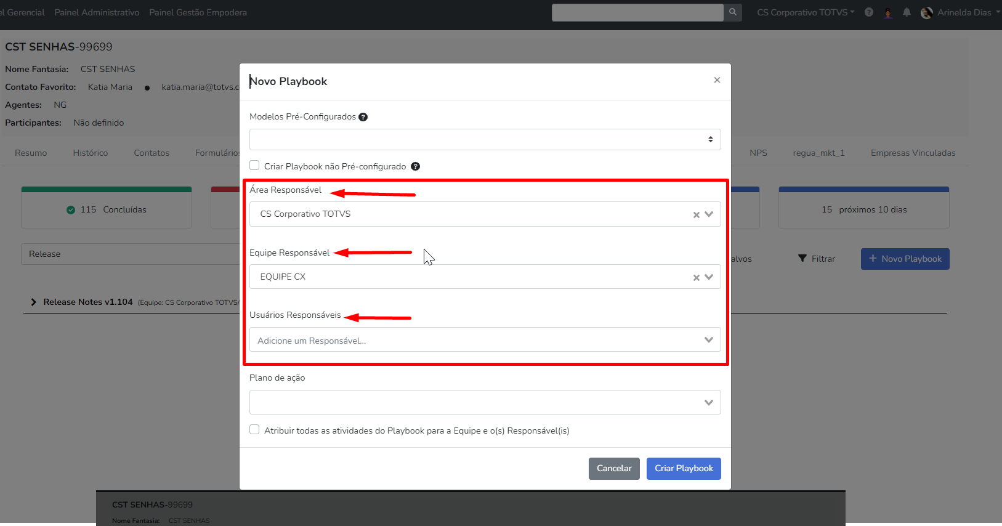
Task: Expand the Release Notes v1.104 row
Action: coord(34,302)
